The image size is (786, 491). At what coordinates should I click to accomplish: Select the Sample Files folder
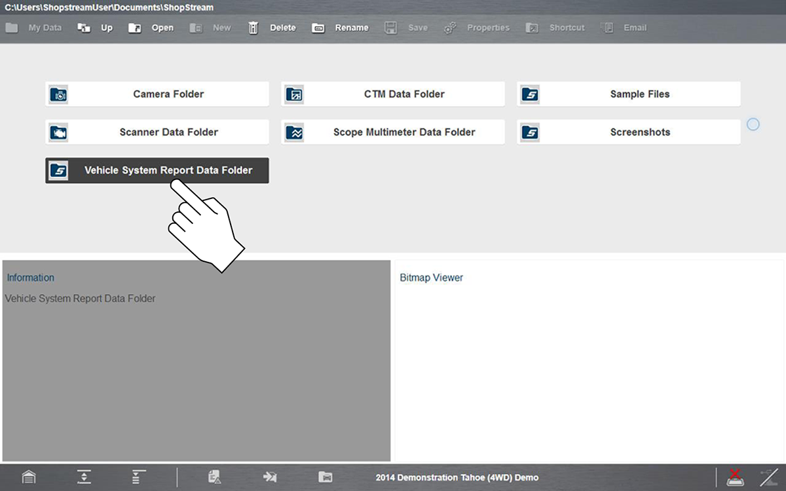(x=629, y=94)
